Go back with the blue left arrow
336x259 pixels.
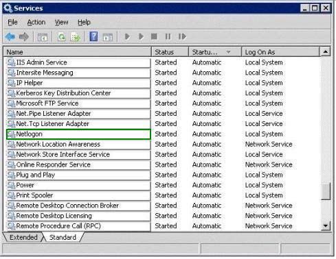[x=10, y=36]
